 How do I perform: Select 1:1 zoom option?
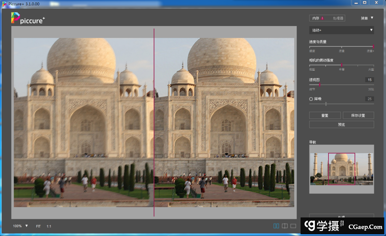49,226
